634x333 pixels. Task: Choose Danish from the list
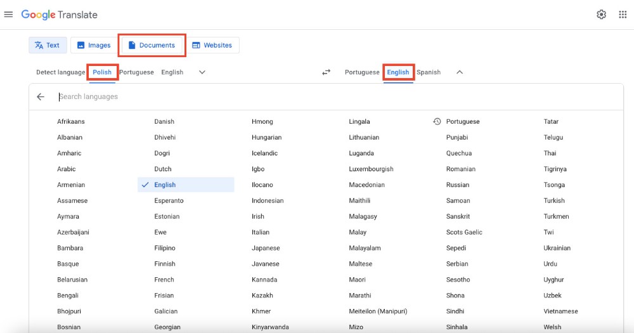[x=164, y=121]
